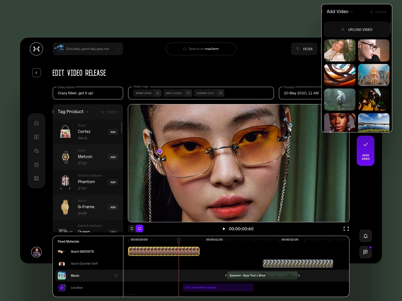Click the mavfarm logo icon
The width and height of the screenshot is (402, 301).
pos(36,49)
